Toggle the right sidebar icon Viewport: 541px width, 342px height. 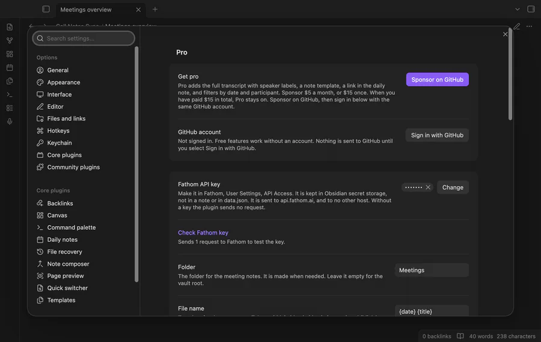coord(531,9)
